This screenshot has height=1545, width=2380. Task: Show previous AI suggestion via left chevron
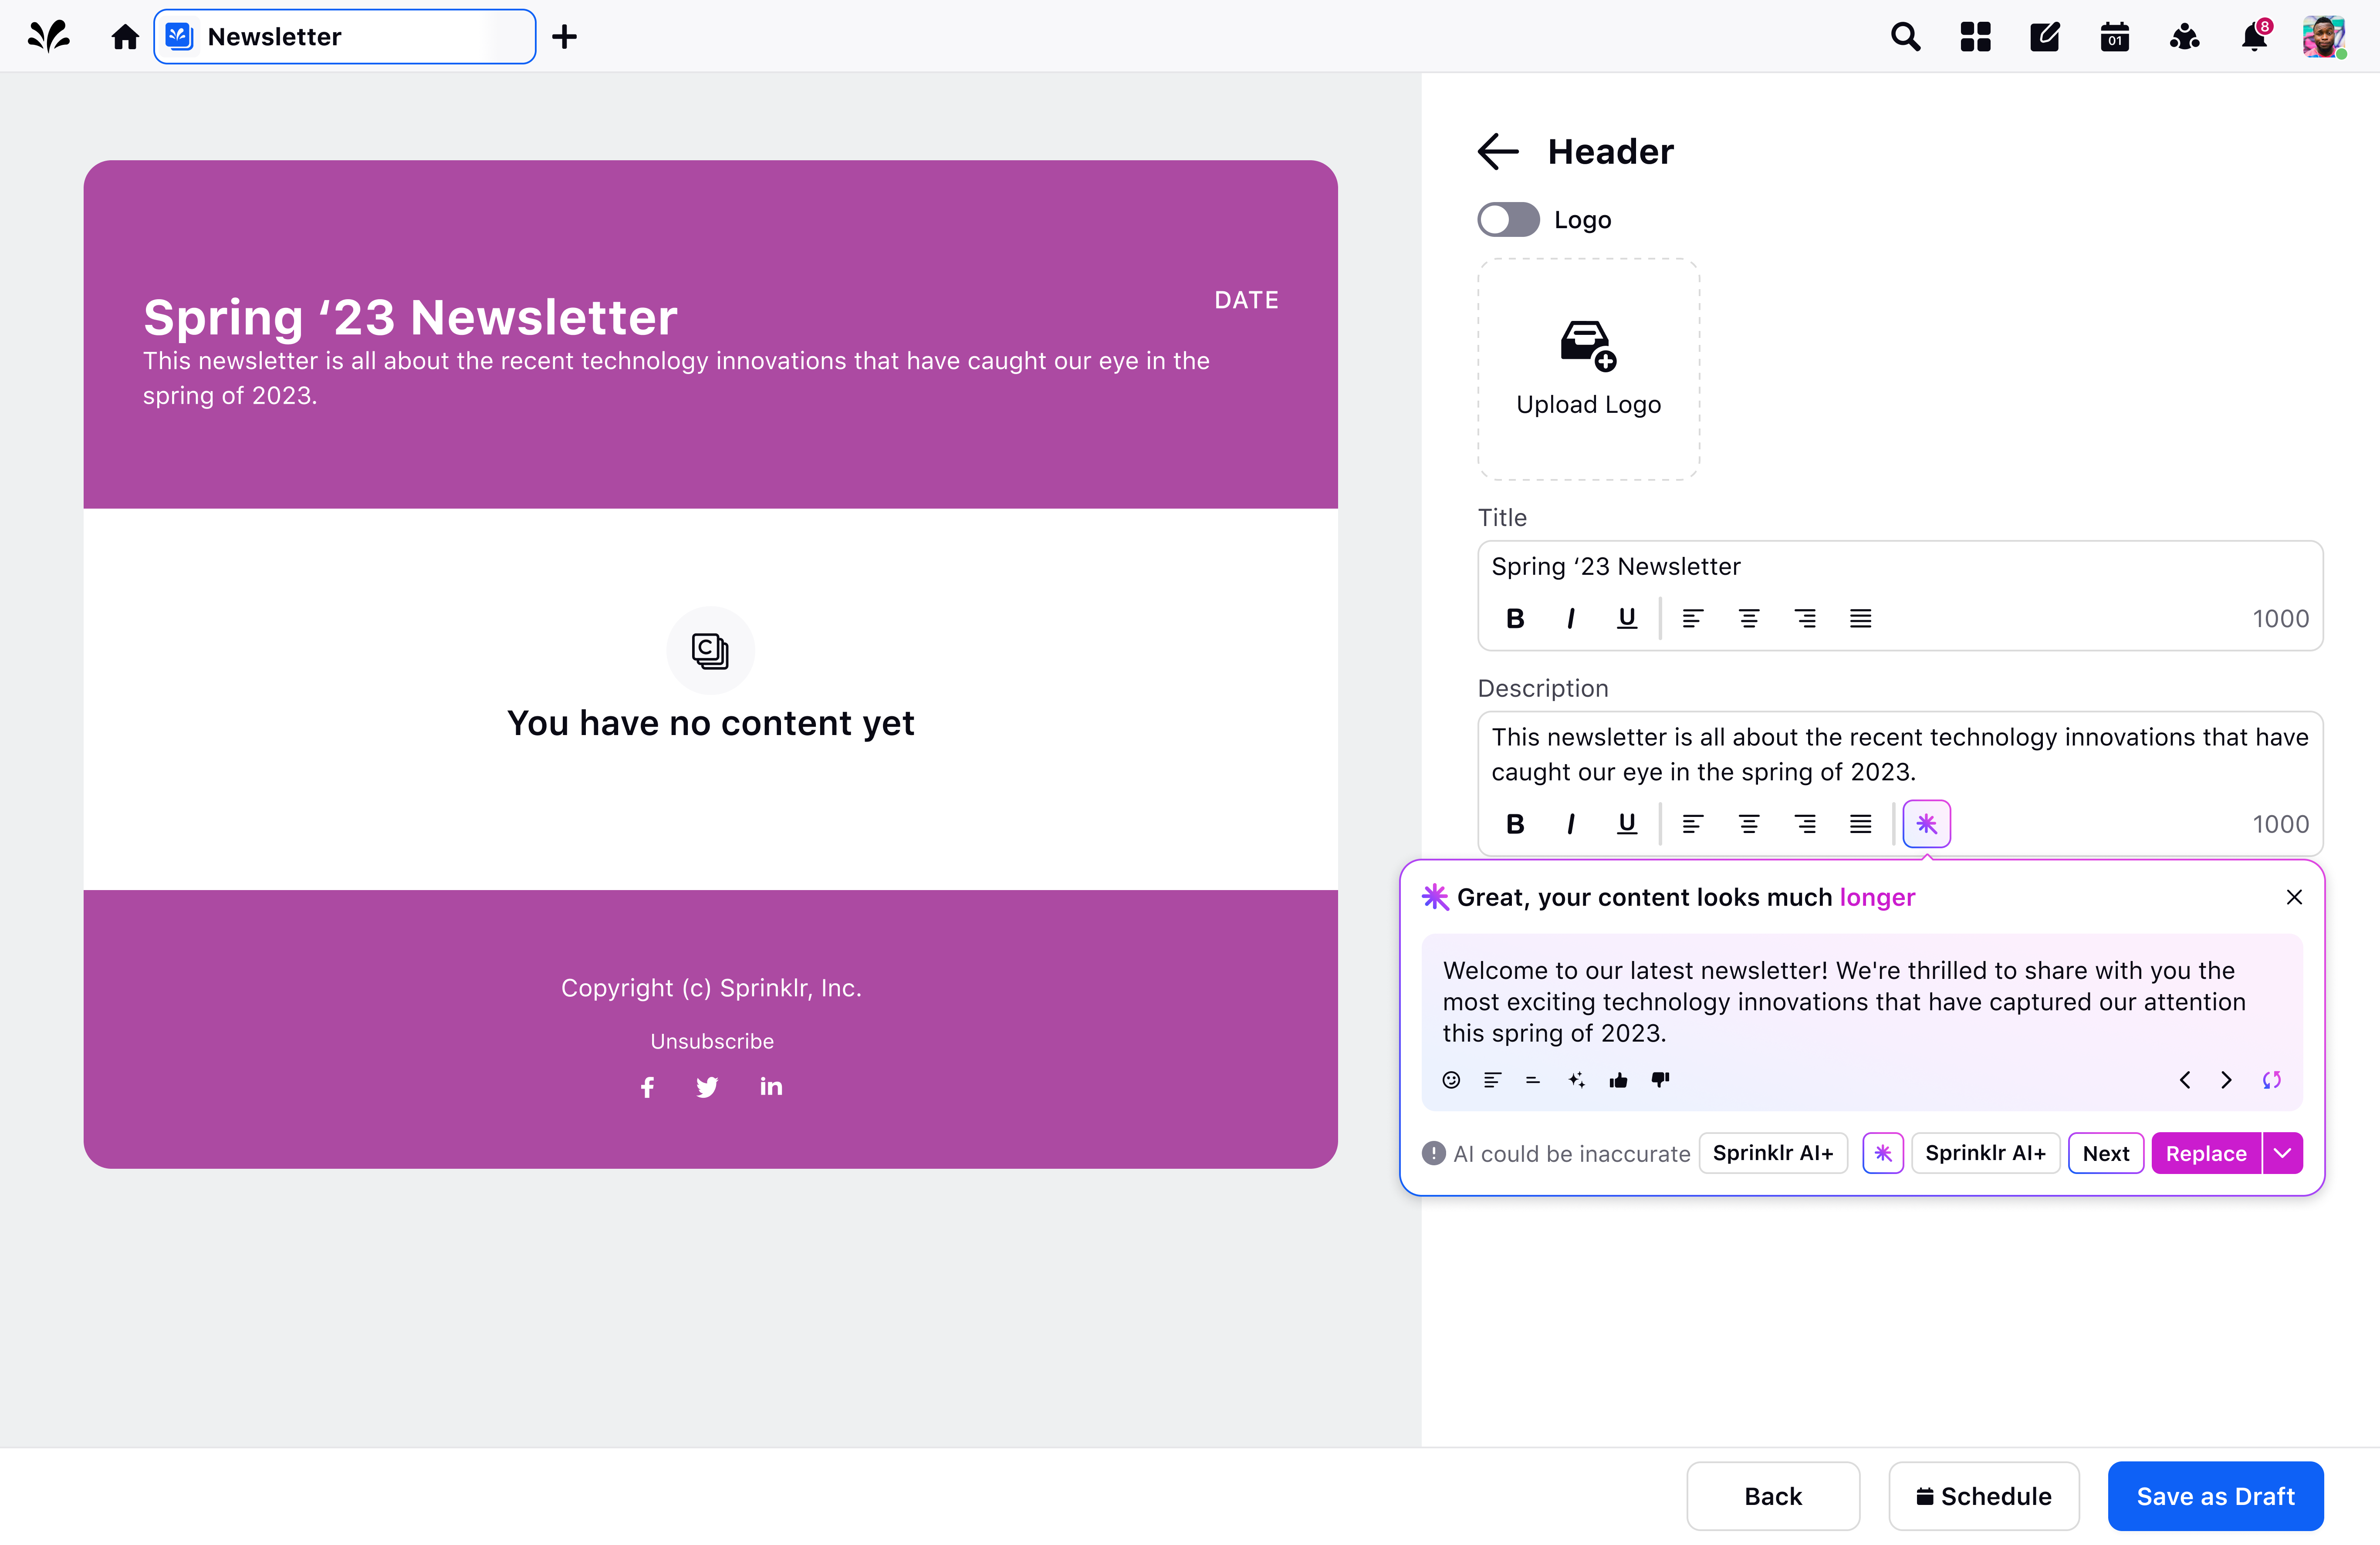coord(2185,1080)
